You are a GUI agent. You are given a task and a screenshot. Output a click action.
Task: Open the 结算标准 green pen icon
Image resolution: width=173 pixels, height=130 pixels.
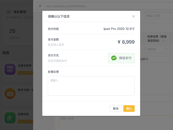coord(10,118)
